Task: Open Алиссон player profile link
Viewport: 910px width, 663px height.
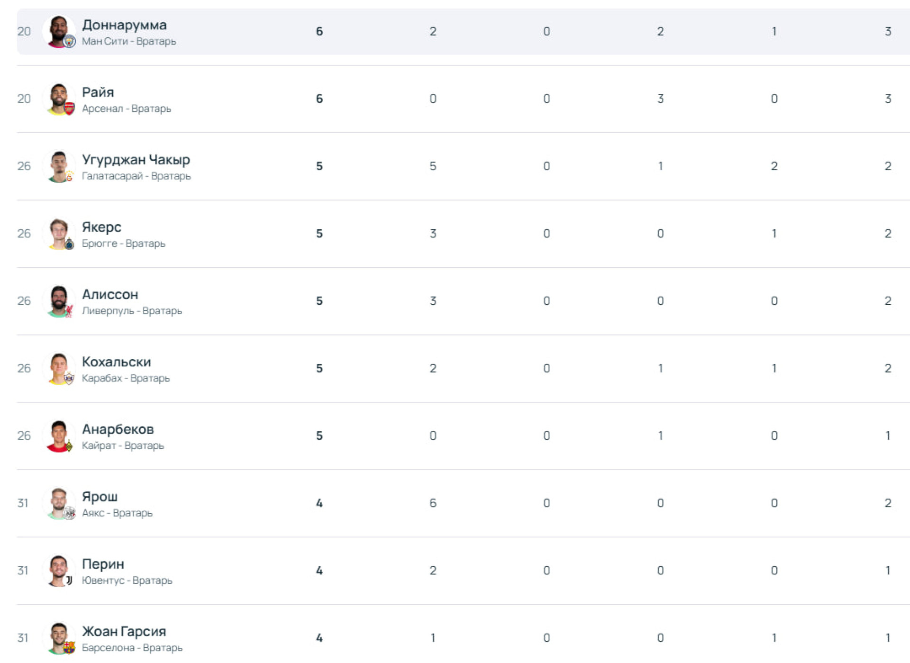Action: pyautogui.click(x=110, y=294)
